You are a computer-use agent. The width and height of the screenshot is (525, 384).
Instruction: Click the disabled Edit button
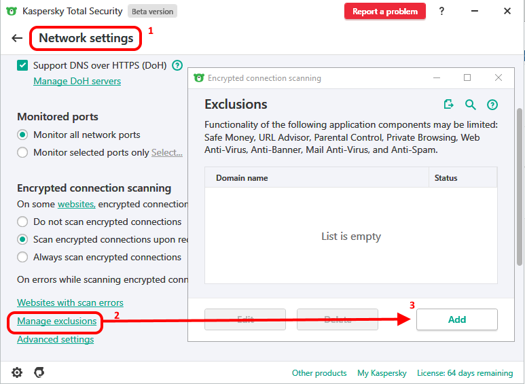pos(245,319)
